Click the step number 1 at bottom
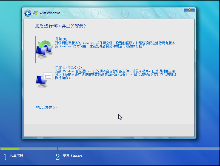The height and width of the screenshot is (166, 220). tap(5, 157)
